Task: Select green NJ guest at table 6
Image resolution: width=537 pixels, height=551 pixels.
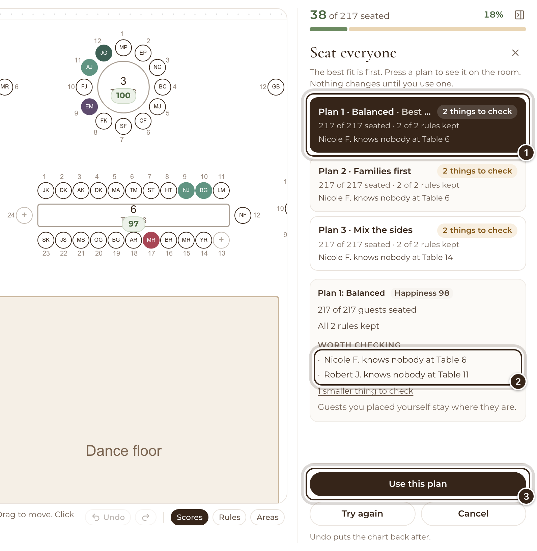Action: pyautogui.click(x=186, y=190)
